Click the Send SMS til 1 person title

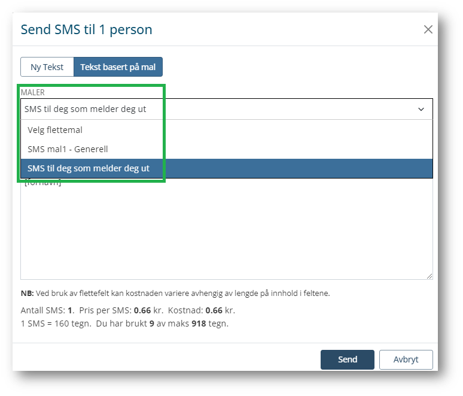tap(87, 29)
